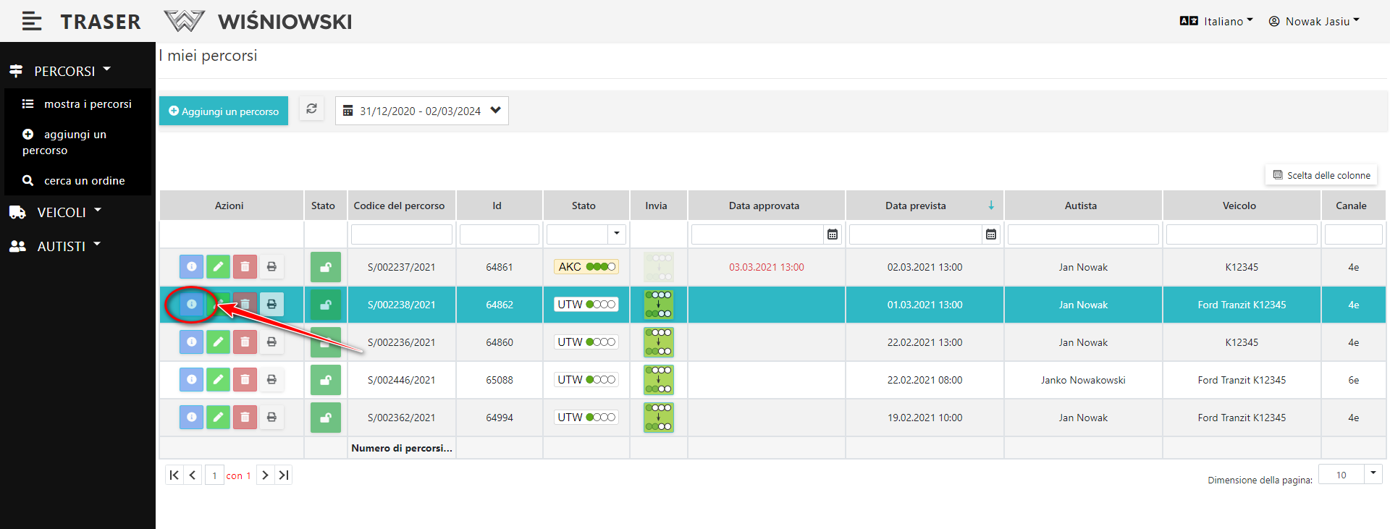Viewport: 1390px width, 529px height.
Task: Delete route S/002236/2021 using the trash icon
Action: (245, 342)
